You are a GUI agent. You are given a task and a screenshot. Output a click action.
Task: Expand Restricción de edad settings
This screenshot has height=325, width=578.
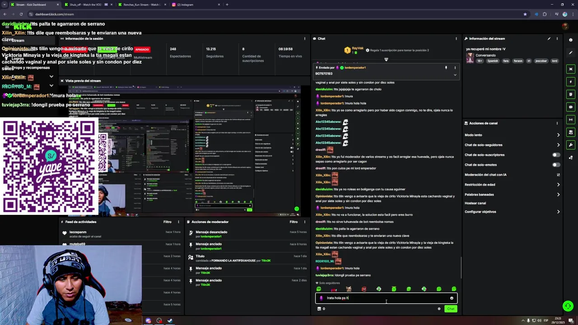pos(558,185)
